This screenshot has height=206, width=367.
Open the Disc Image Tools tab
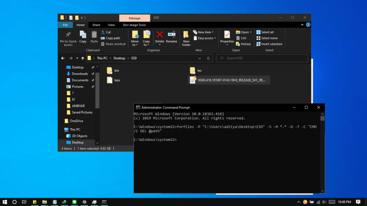point(134,25)
